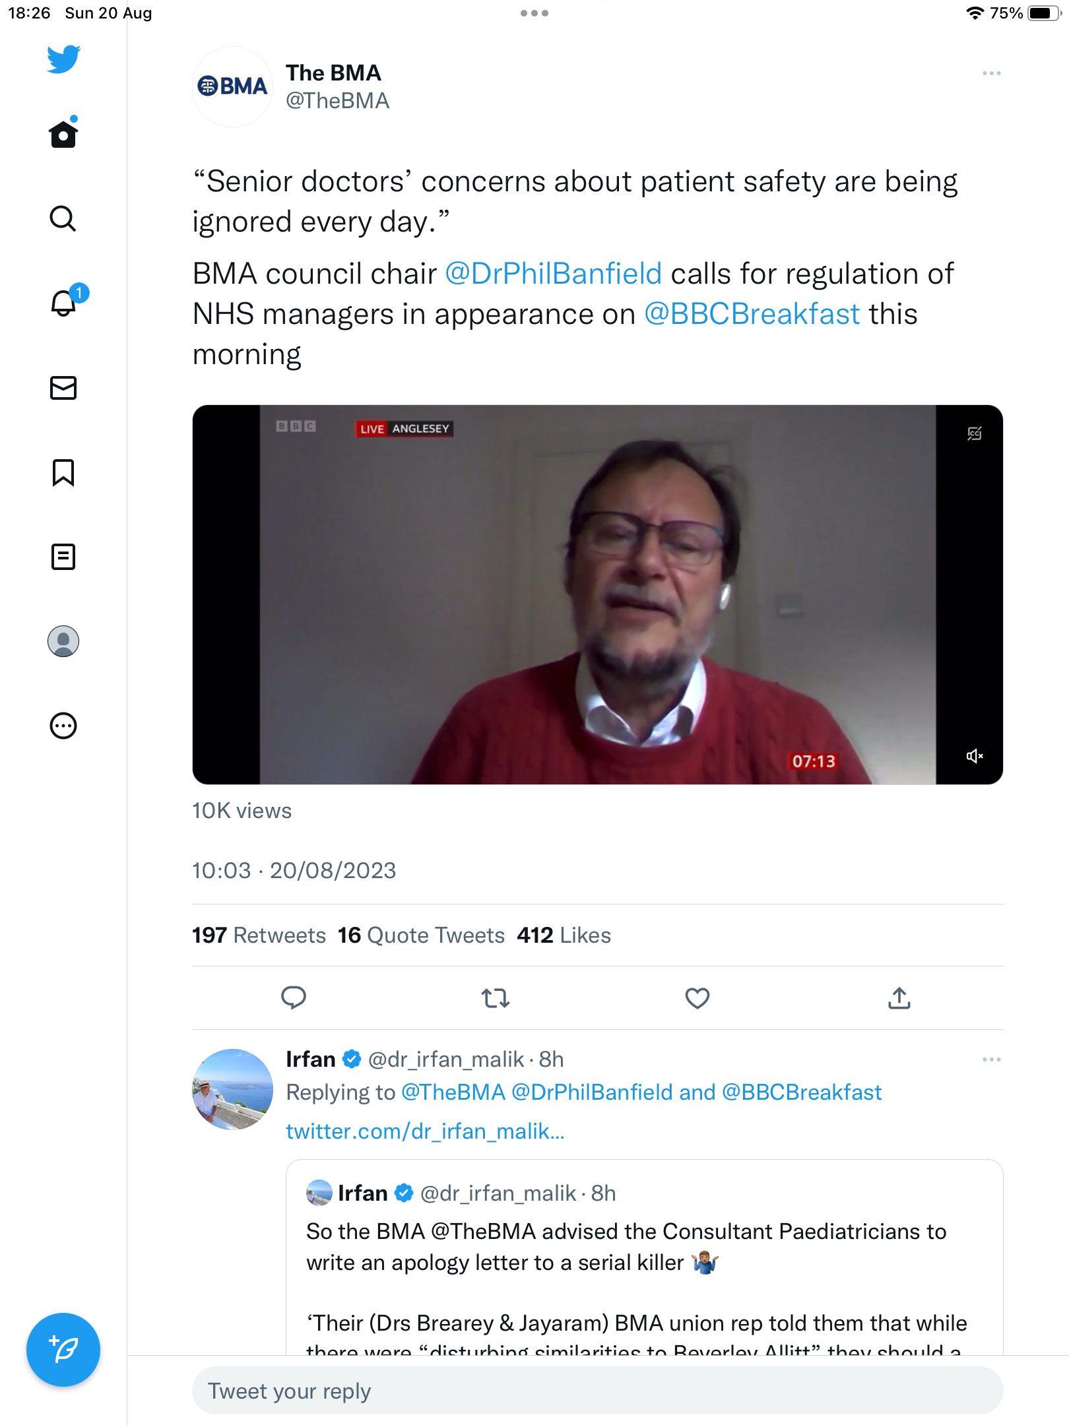
Task: Like The BMA tweet with heart
Action: pos(697,998)
